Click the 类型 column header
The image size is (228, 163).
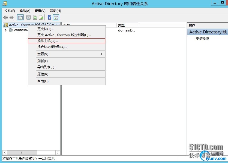pyautogui.click(x=127, y=25)
